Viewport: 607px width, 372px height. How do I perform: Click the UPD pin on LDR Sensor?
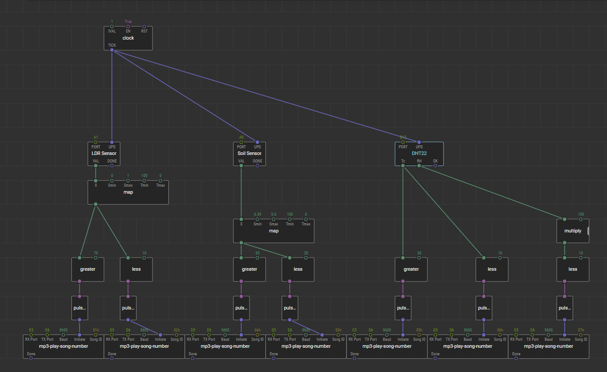tap(112, 142)
